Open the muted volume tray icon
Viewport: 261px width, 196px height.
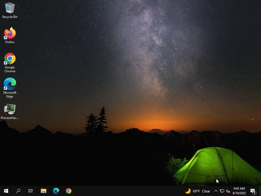(x=228, y=191)
